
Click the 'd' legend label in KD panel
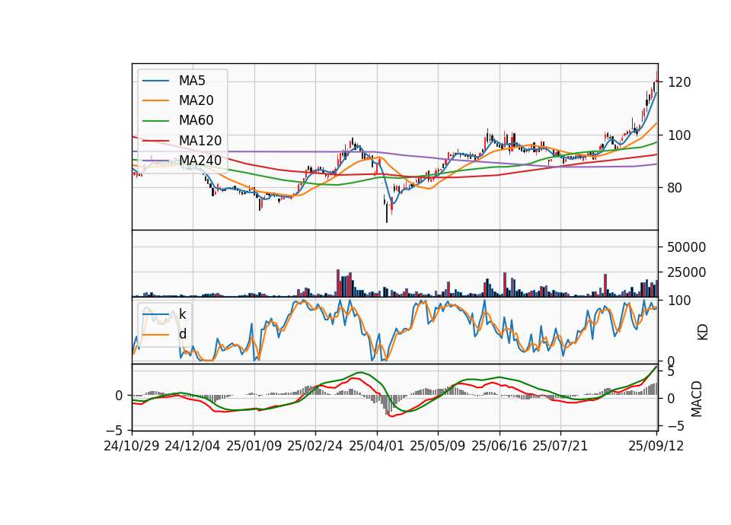point(182,334)
